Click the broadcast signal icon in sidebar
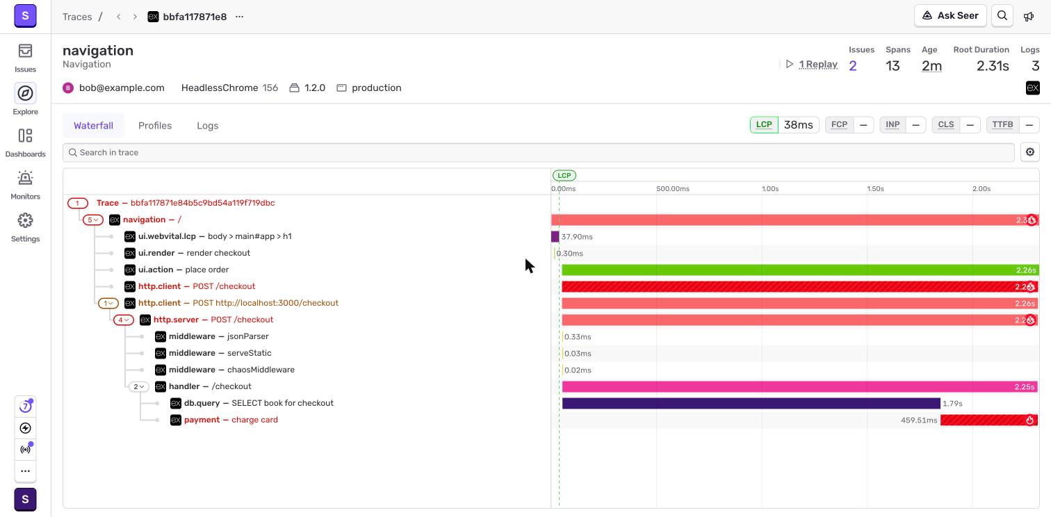This screenshot has height=517, width=1051. pos(25,450)
